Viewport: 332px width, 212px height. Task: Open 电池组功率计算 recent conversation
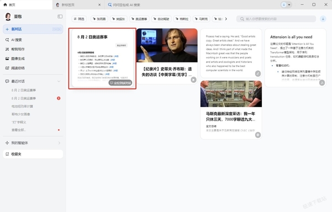coord(23,106)
